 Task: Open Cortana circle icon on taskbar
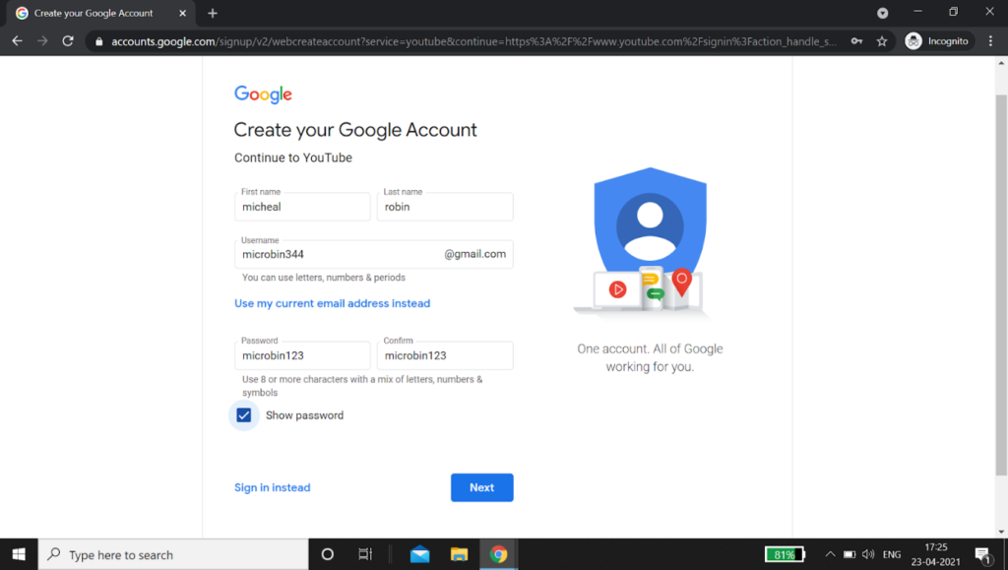[327, 554]
